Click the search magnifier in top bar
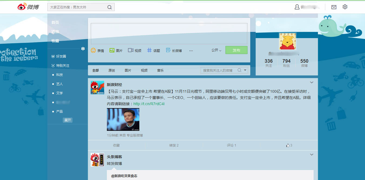 (110, 7)
